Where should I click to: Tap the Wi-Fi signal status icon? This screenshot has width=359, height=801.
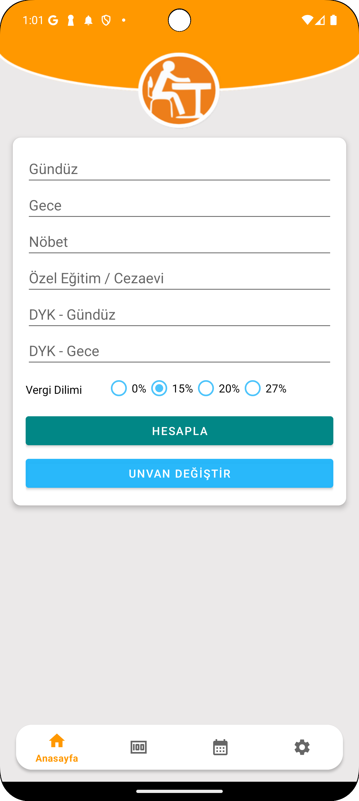(x=307, y=20)
